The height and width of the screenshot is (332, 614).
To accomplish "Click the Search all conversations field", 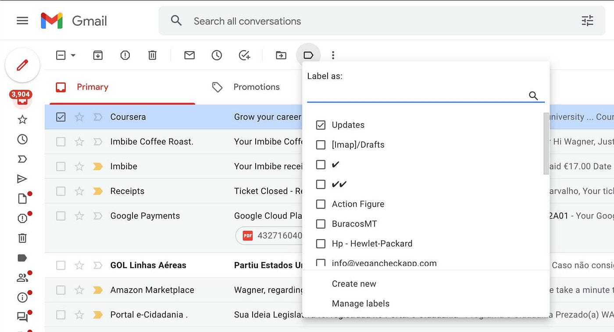I will click(x=382, y=21).
